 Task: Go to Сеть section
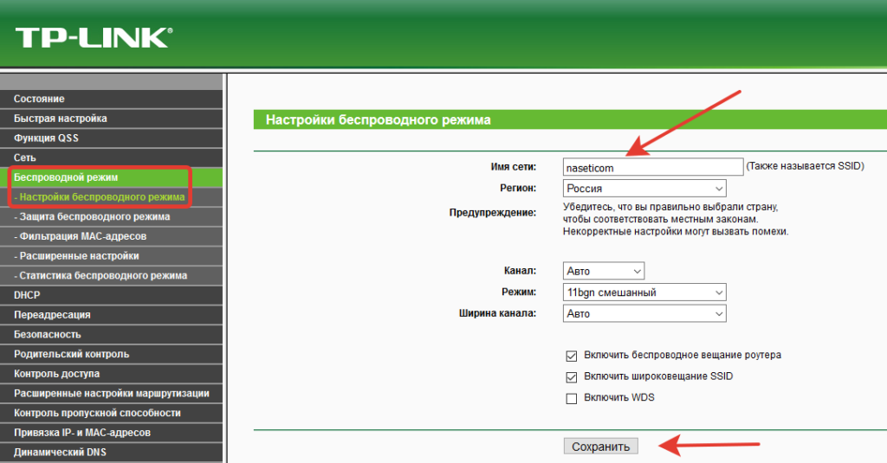[x=25, y=158]
